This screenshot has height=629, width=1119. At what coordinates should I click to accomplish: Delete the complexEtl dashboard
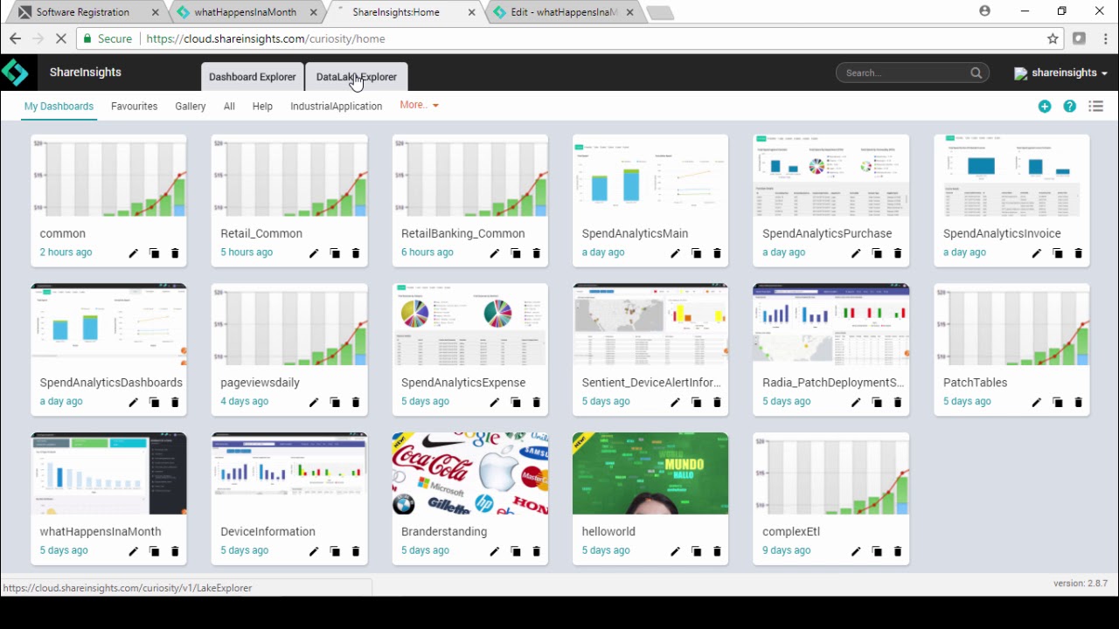click(x=898, y=551)
